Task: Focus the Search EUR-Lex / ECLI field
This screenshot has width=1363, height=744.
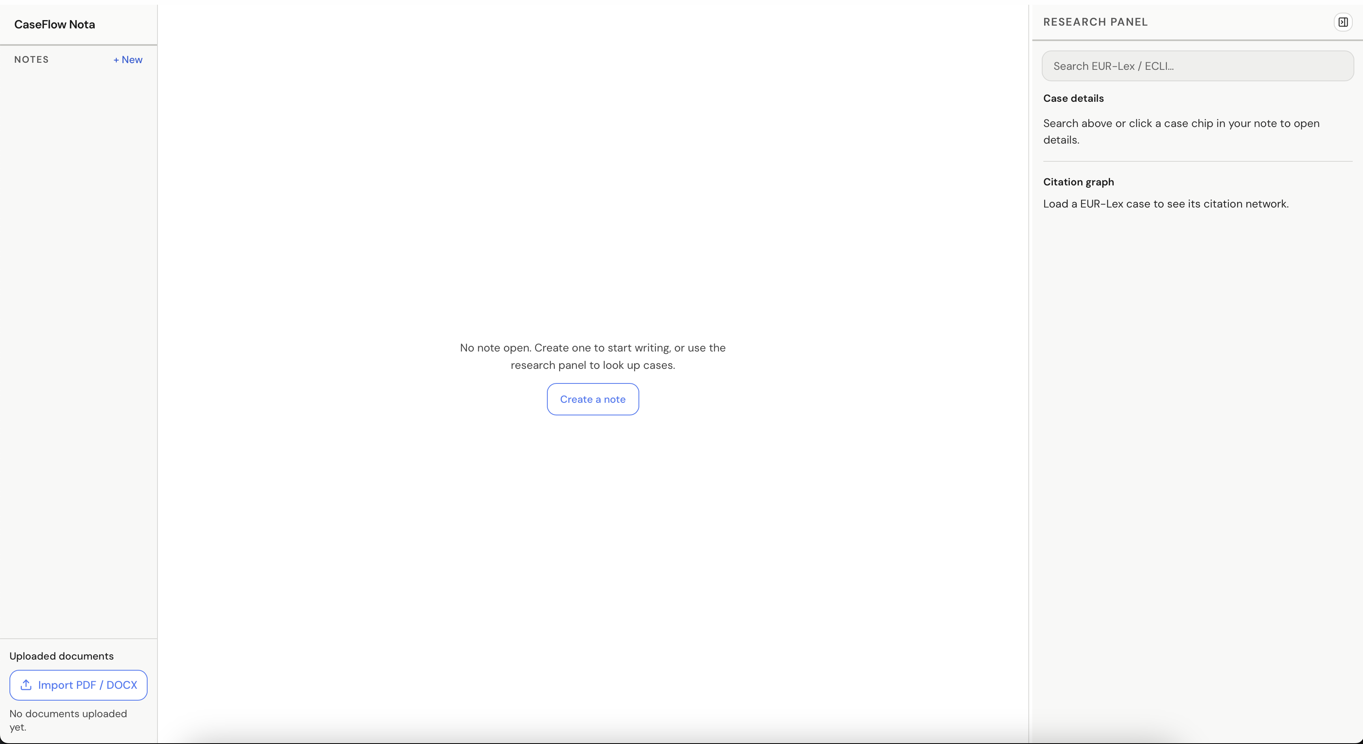Action: [x=1197, y=66]
